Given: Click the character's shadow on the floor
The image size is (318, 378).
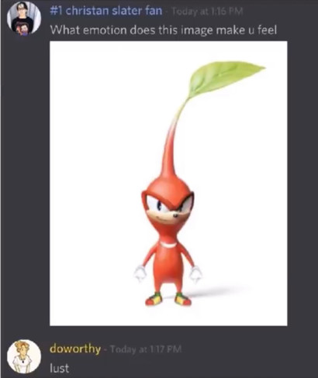Looking at the screenshot, I should coord(219,292).
